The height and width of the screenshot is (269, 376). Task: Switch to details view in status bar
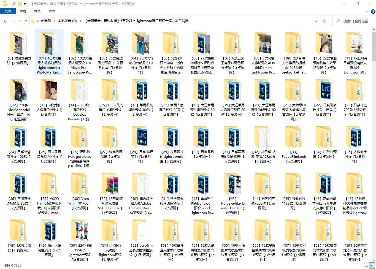(x=366, y=265)
